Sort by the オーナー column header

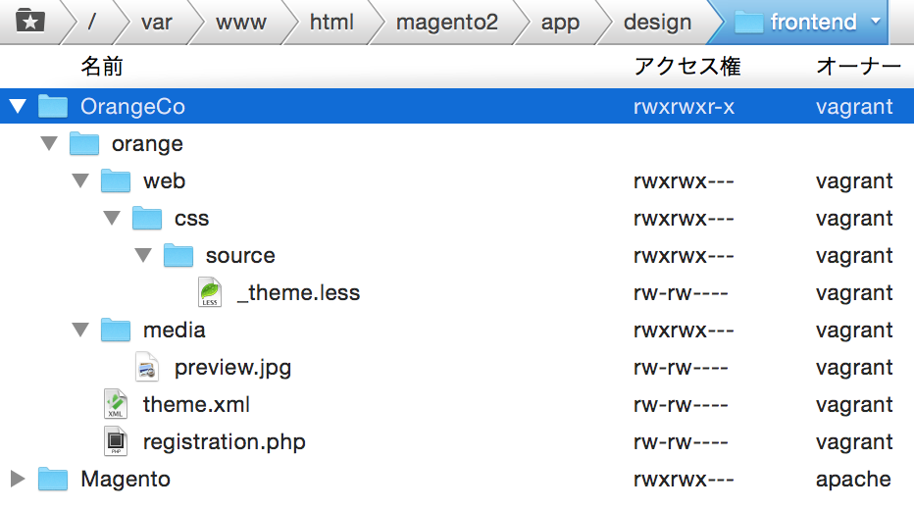tap(858, 67)
